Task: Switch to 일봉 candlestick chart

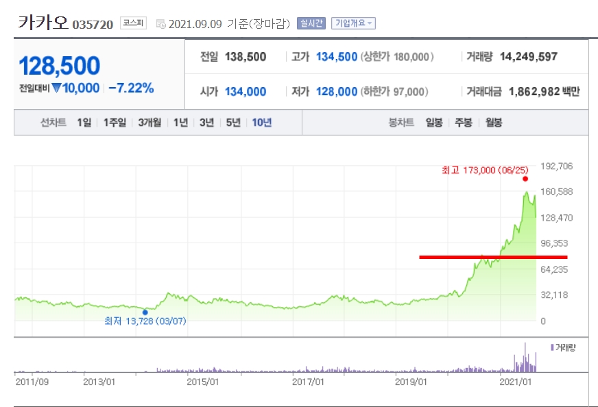Action: [x=434, y=123]
